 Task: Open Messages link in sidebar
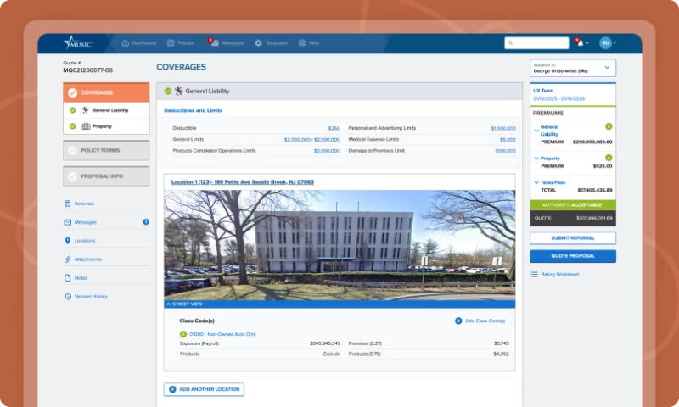click(x=86, y=222)
